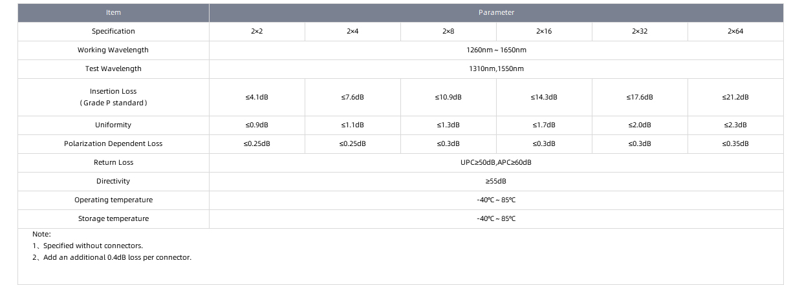Click the Working Wavelength row label
802x285 pixels.
click(x=113, y=50)
